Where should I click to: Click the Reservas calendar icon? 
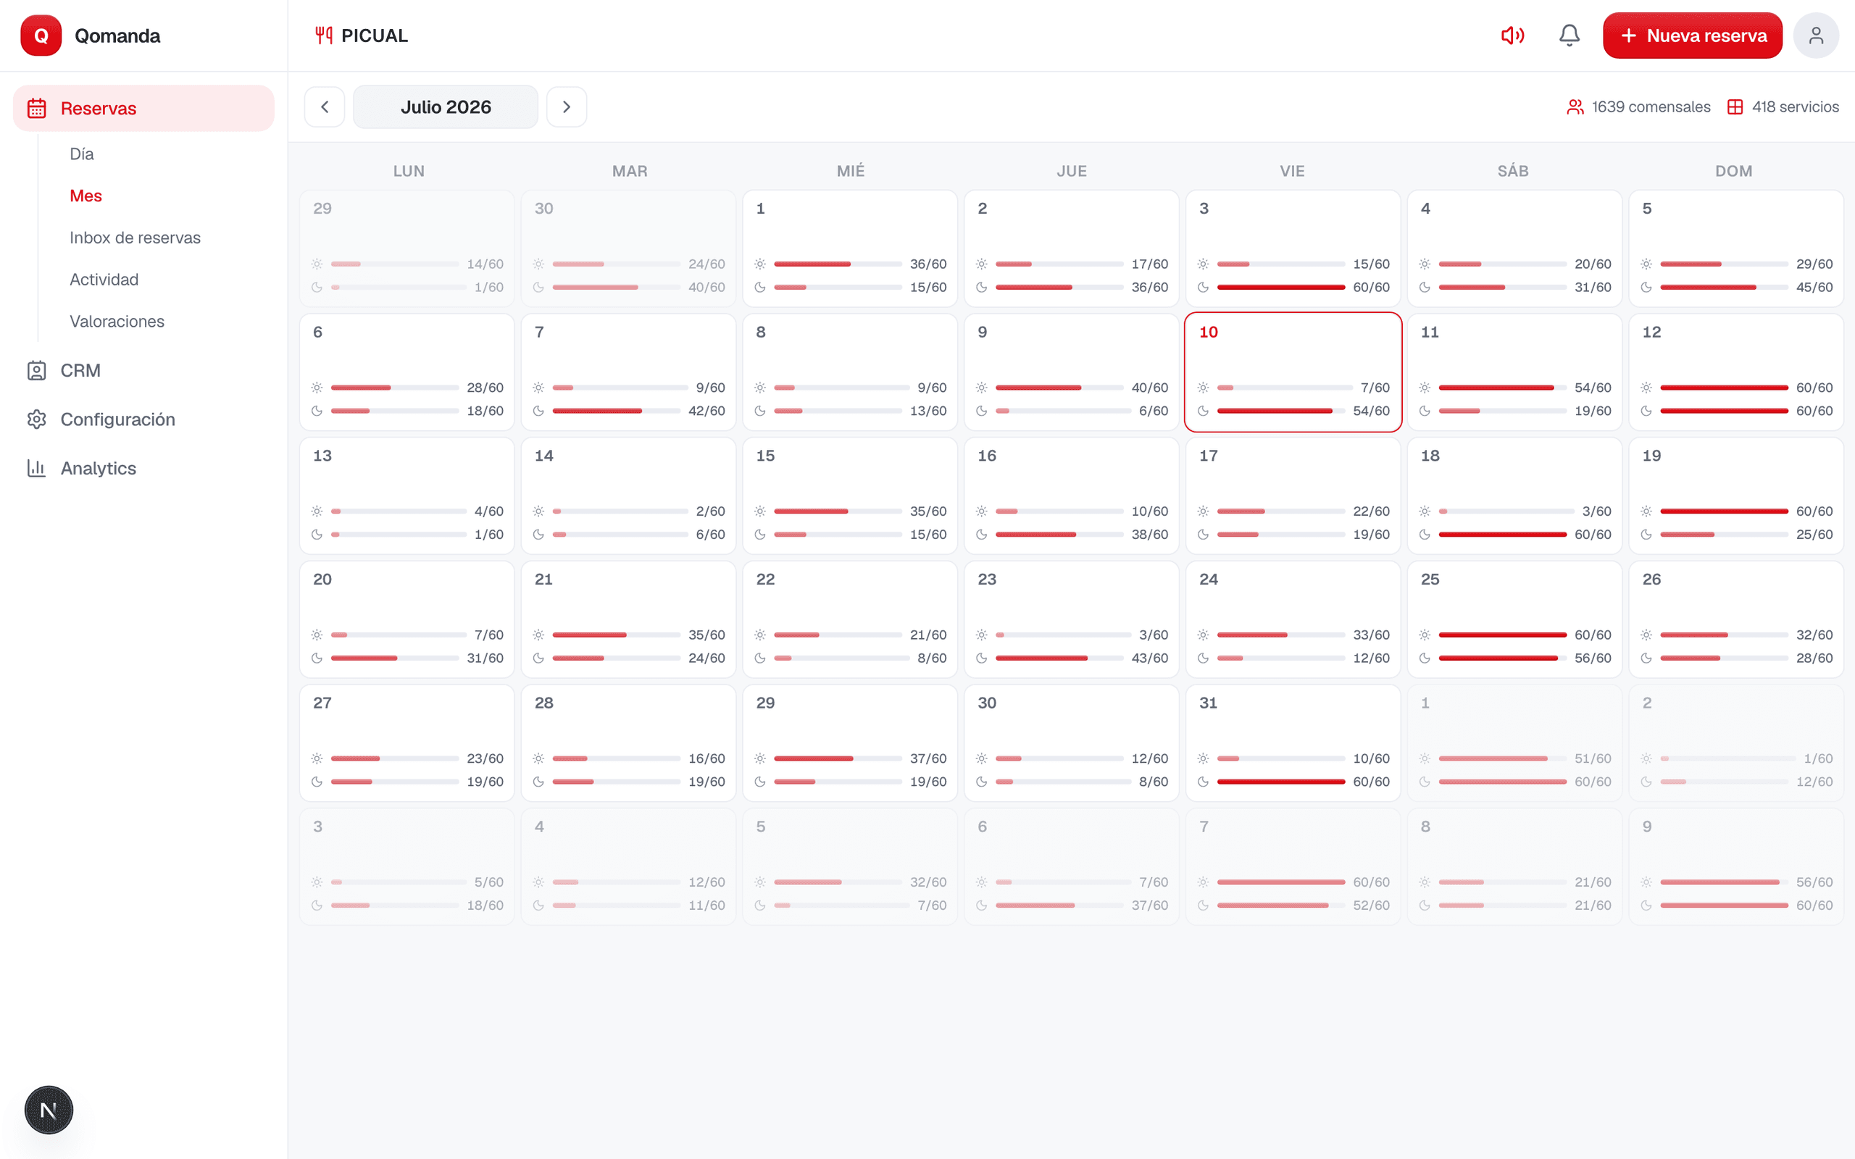point(37,108)
